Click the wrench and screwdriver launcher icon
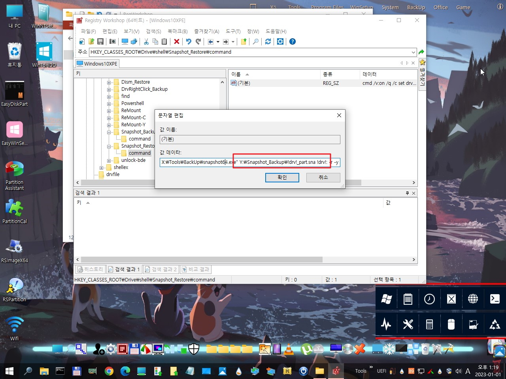 pos(408,325)
